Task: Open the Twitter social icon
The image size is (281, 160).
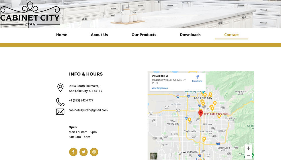Action: tap(83, 152)
